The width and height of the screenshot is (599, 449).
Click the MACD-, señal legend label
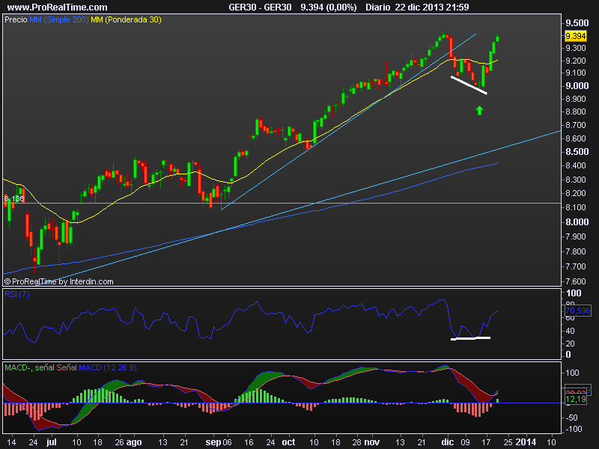click(x=29, y=367)
